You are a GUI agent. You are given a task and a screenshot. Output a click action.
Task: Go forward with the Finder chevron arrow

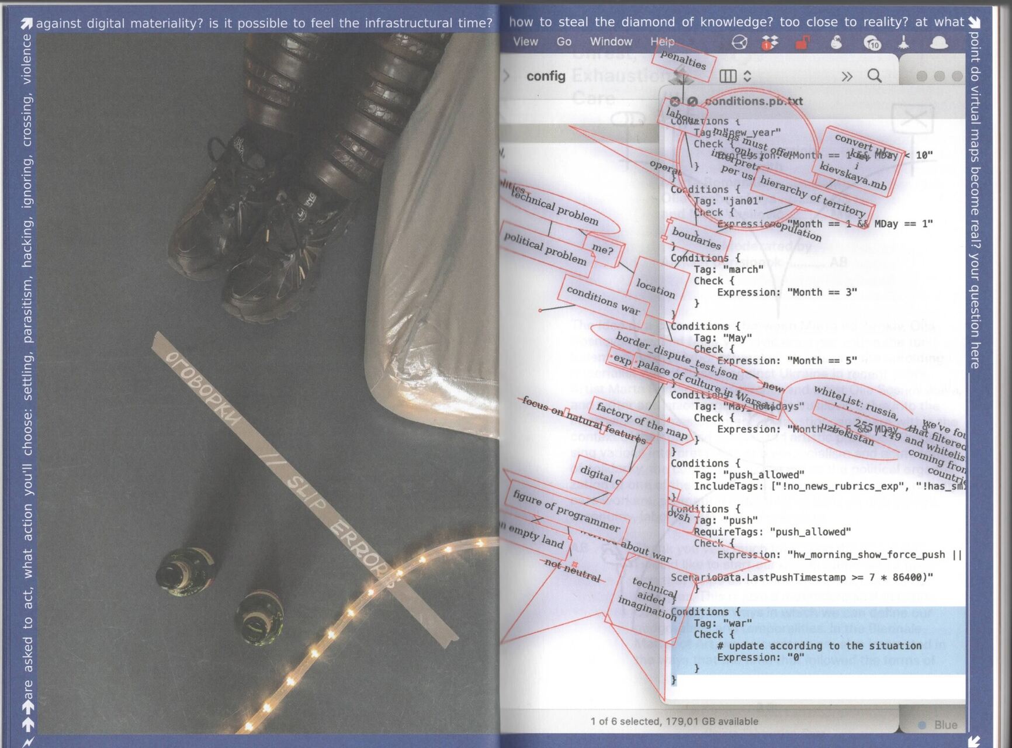tap(507, 76)
